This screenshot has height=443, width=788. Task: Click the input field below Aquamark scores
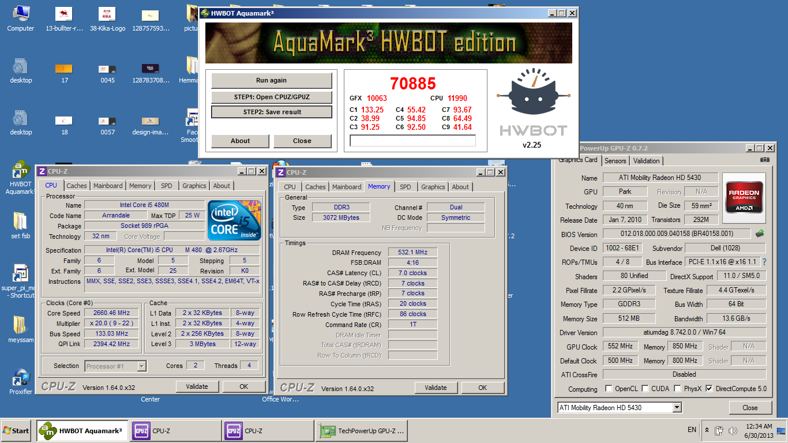pyautogui.click(x=413, y=141)
